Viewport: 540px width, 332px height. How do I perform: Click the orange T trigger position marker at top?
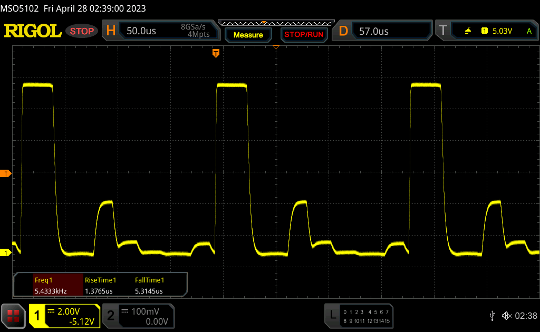[215, 53]
